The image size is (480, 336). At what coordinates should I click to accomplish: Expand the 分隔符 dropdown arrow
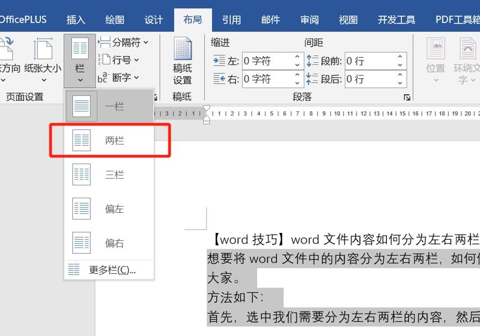144,41
